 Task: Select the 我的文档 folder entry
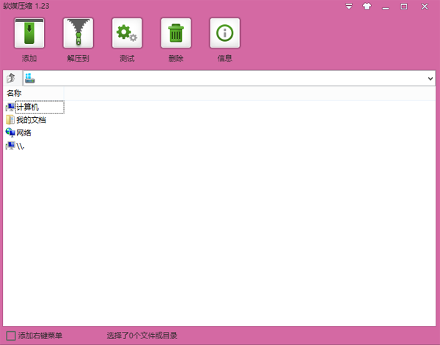[31, 119]
